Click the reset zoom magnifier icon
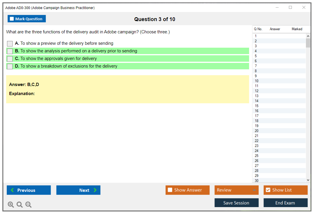Screen dimensions: 315x215 click(x=20, y=205)
